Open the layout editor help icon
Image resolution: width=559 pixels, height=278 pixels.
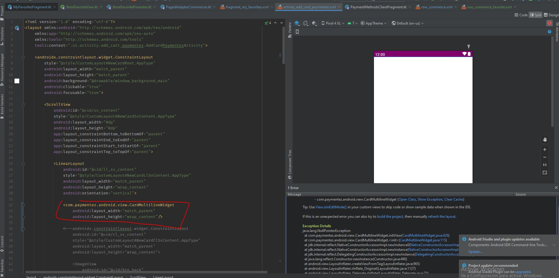click(x=550, y=32)
